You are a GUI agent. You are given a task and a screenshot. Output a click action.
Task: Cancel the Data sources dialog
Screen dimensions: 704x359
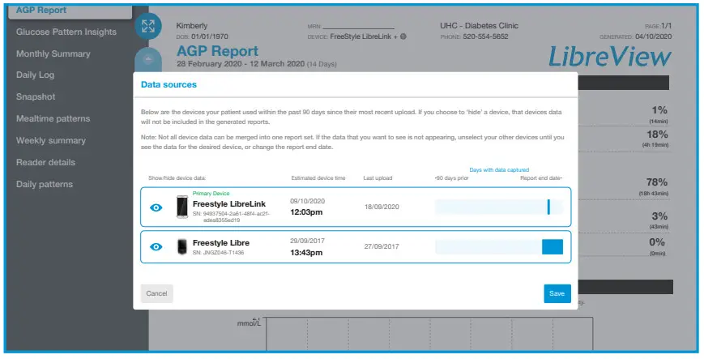pos(156,293)
